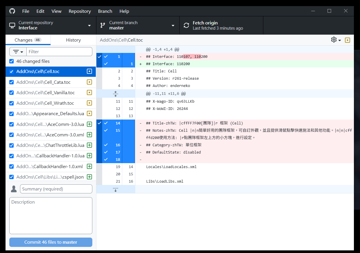Uncheck AddOns\Cell\Cell.toc file checkbox

[12, 72]
